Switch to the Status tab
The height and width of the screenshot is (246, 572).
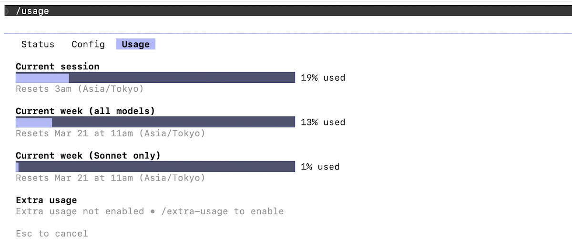click(38, 44)
